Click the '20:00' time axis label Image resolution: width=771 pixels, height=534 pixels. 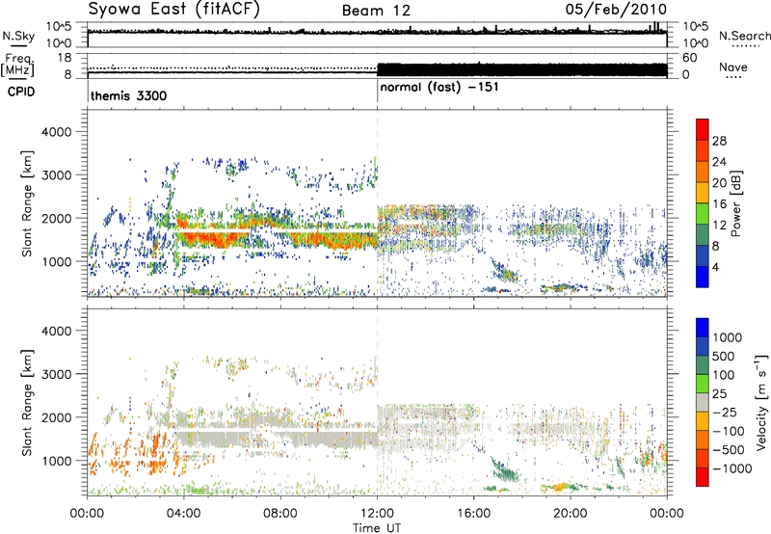(571, 514)
